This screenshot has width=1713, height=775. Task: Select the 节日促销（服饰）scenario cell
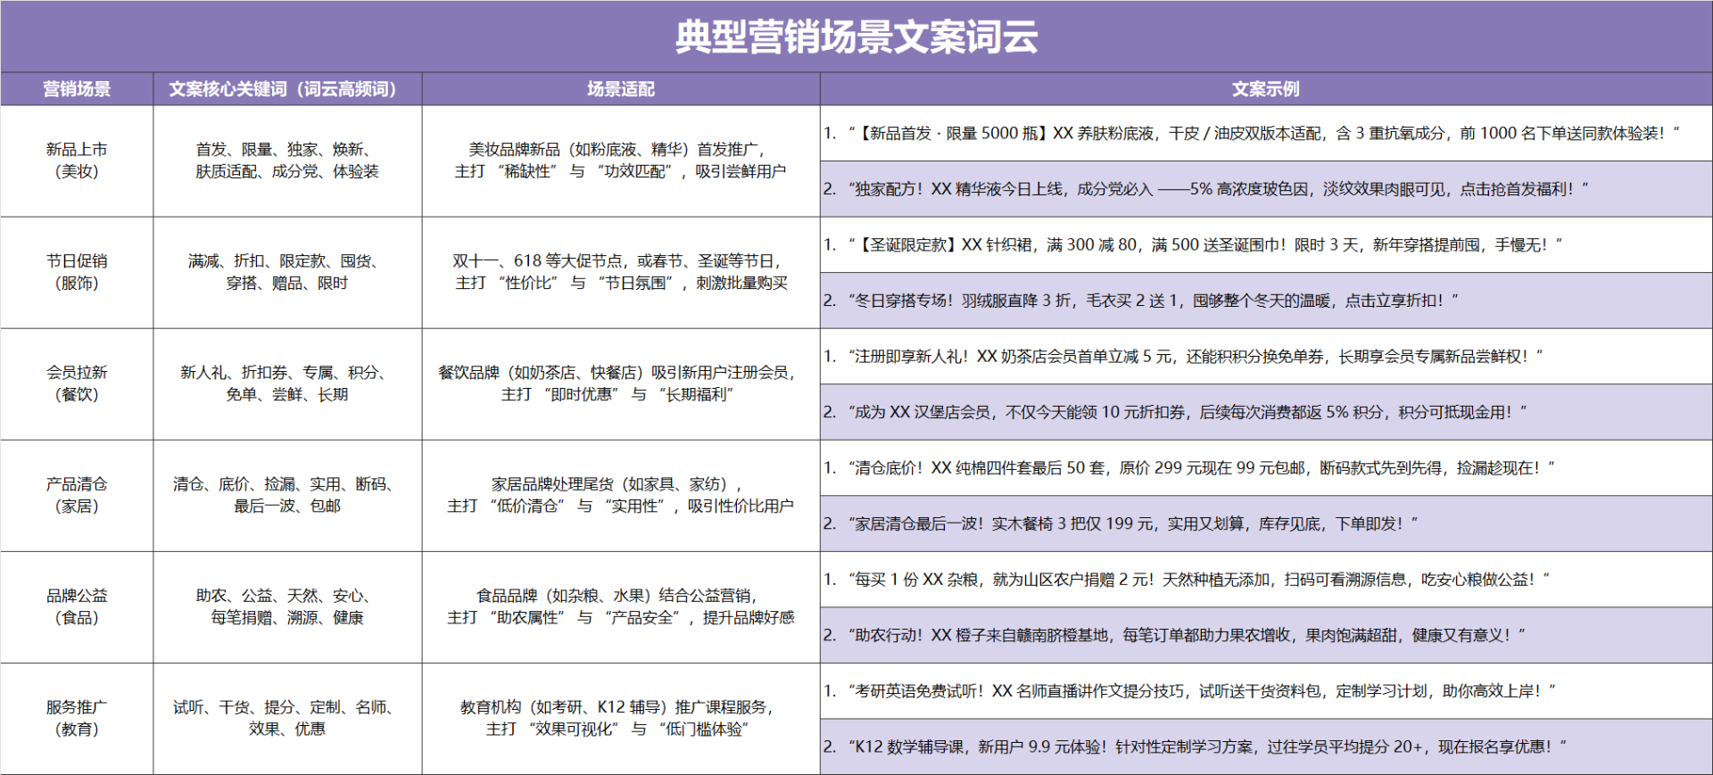(x=77, y=272)
